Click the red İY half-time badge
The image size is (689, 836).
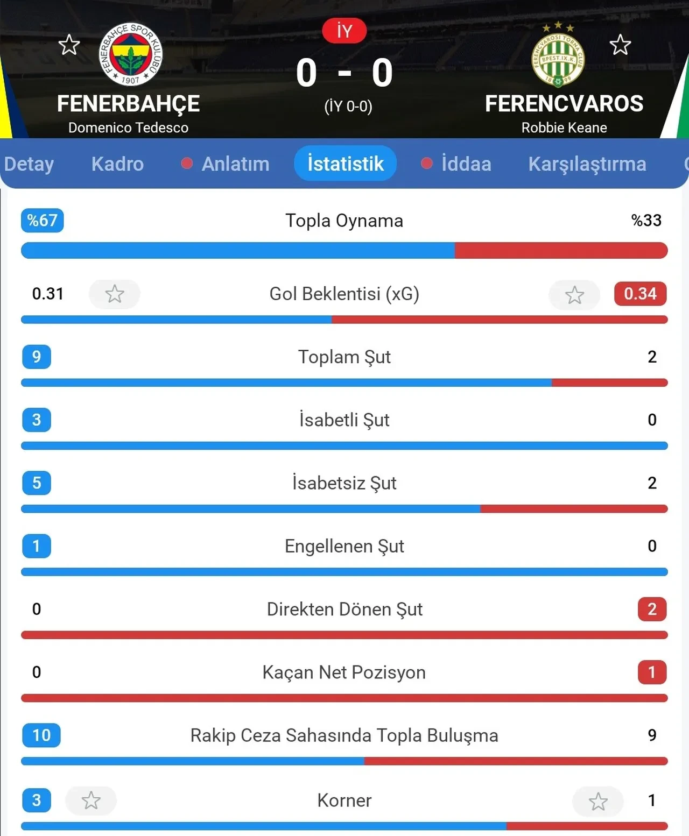point(344,31)
